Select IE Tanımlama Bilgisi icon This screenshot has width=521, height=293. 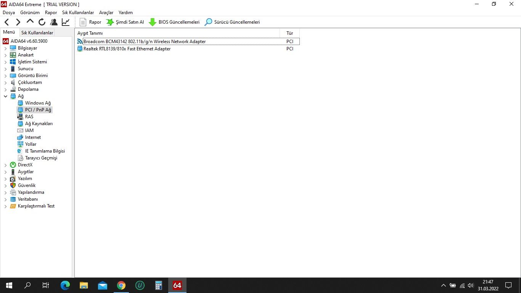pos(20,151)
